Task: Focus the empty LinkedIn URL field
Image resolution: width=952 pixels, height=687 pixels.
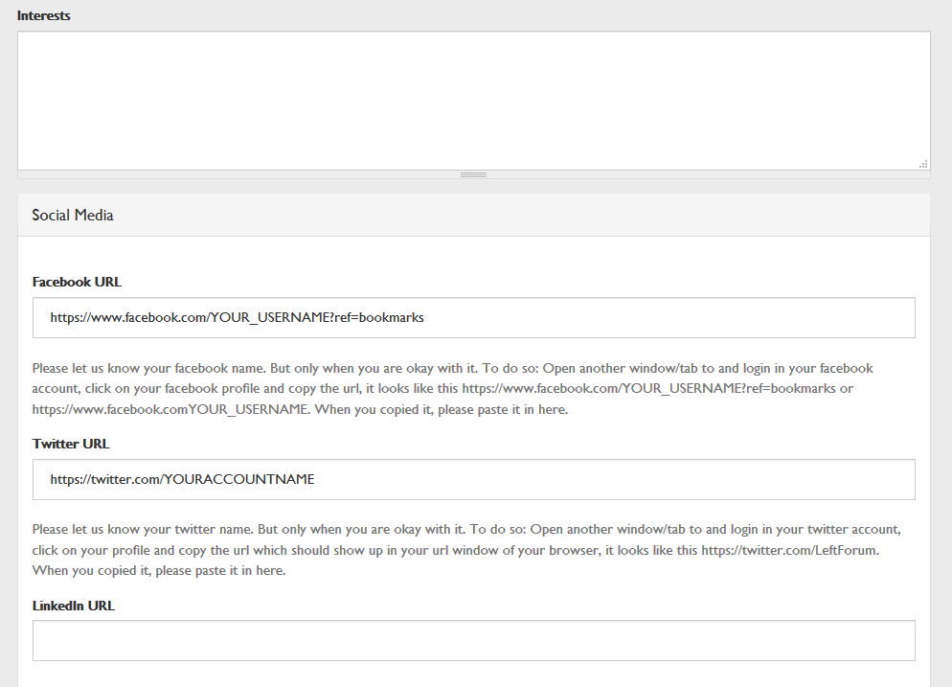Action: tap(473, 640)
